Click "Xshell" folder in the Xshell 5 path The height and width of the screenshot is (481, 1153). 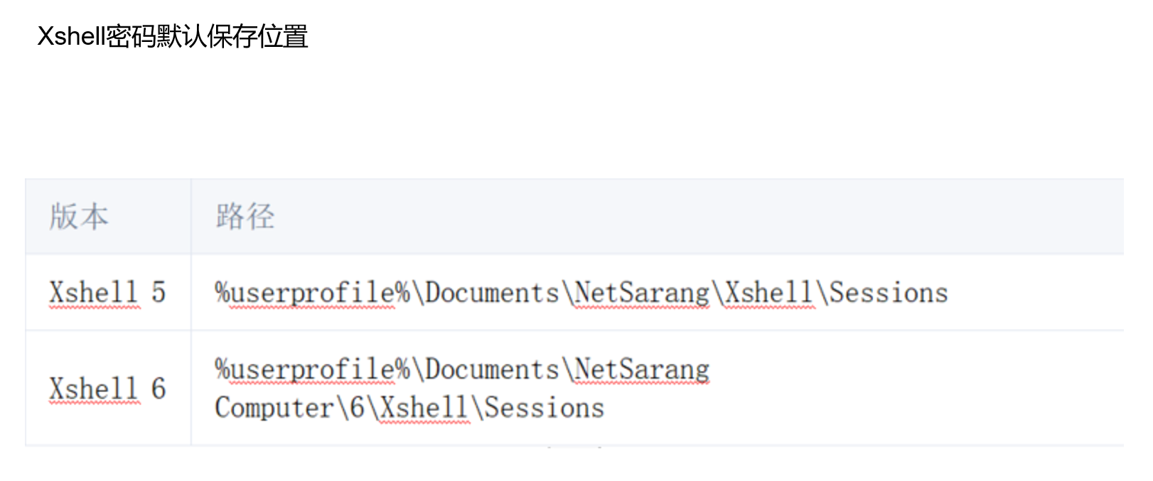click(x=768, y=293)
